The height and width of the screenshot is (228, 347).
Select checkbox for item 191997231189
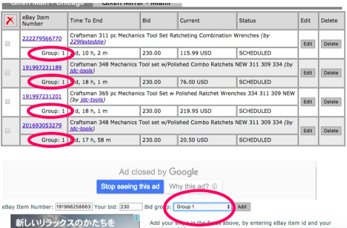tap(7, 73)
